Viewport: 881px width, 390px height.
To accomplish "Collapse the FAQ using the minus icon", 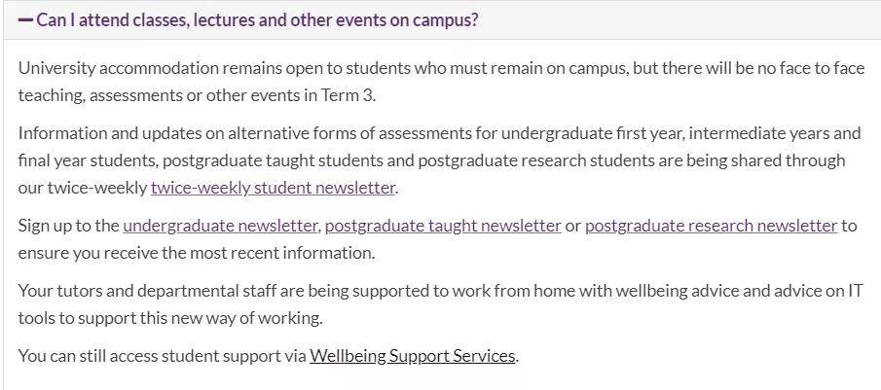I will pyautogui.click(x=25, y=20).
